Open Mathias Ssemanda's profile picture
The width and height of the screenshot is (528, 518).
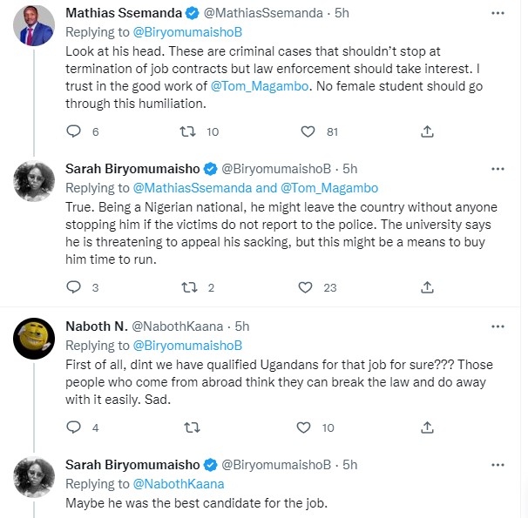[x=37, y=31]
